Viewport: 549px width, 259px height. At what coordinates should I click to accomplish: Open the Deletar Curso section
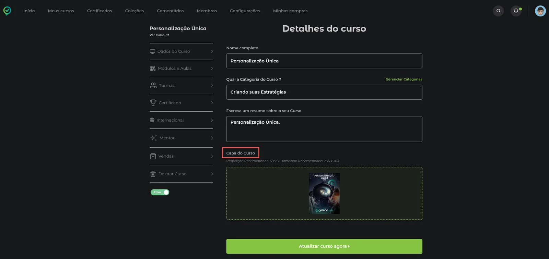[x=182, y=174]
